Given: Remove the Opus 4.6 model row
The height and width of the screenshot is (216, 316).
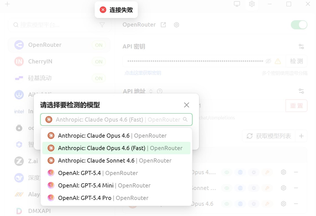Looking at the screenshot, I should pos(296,204).
